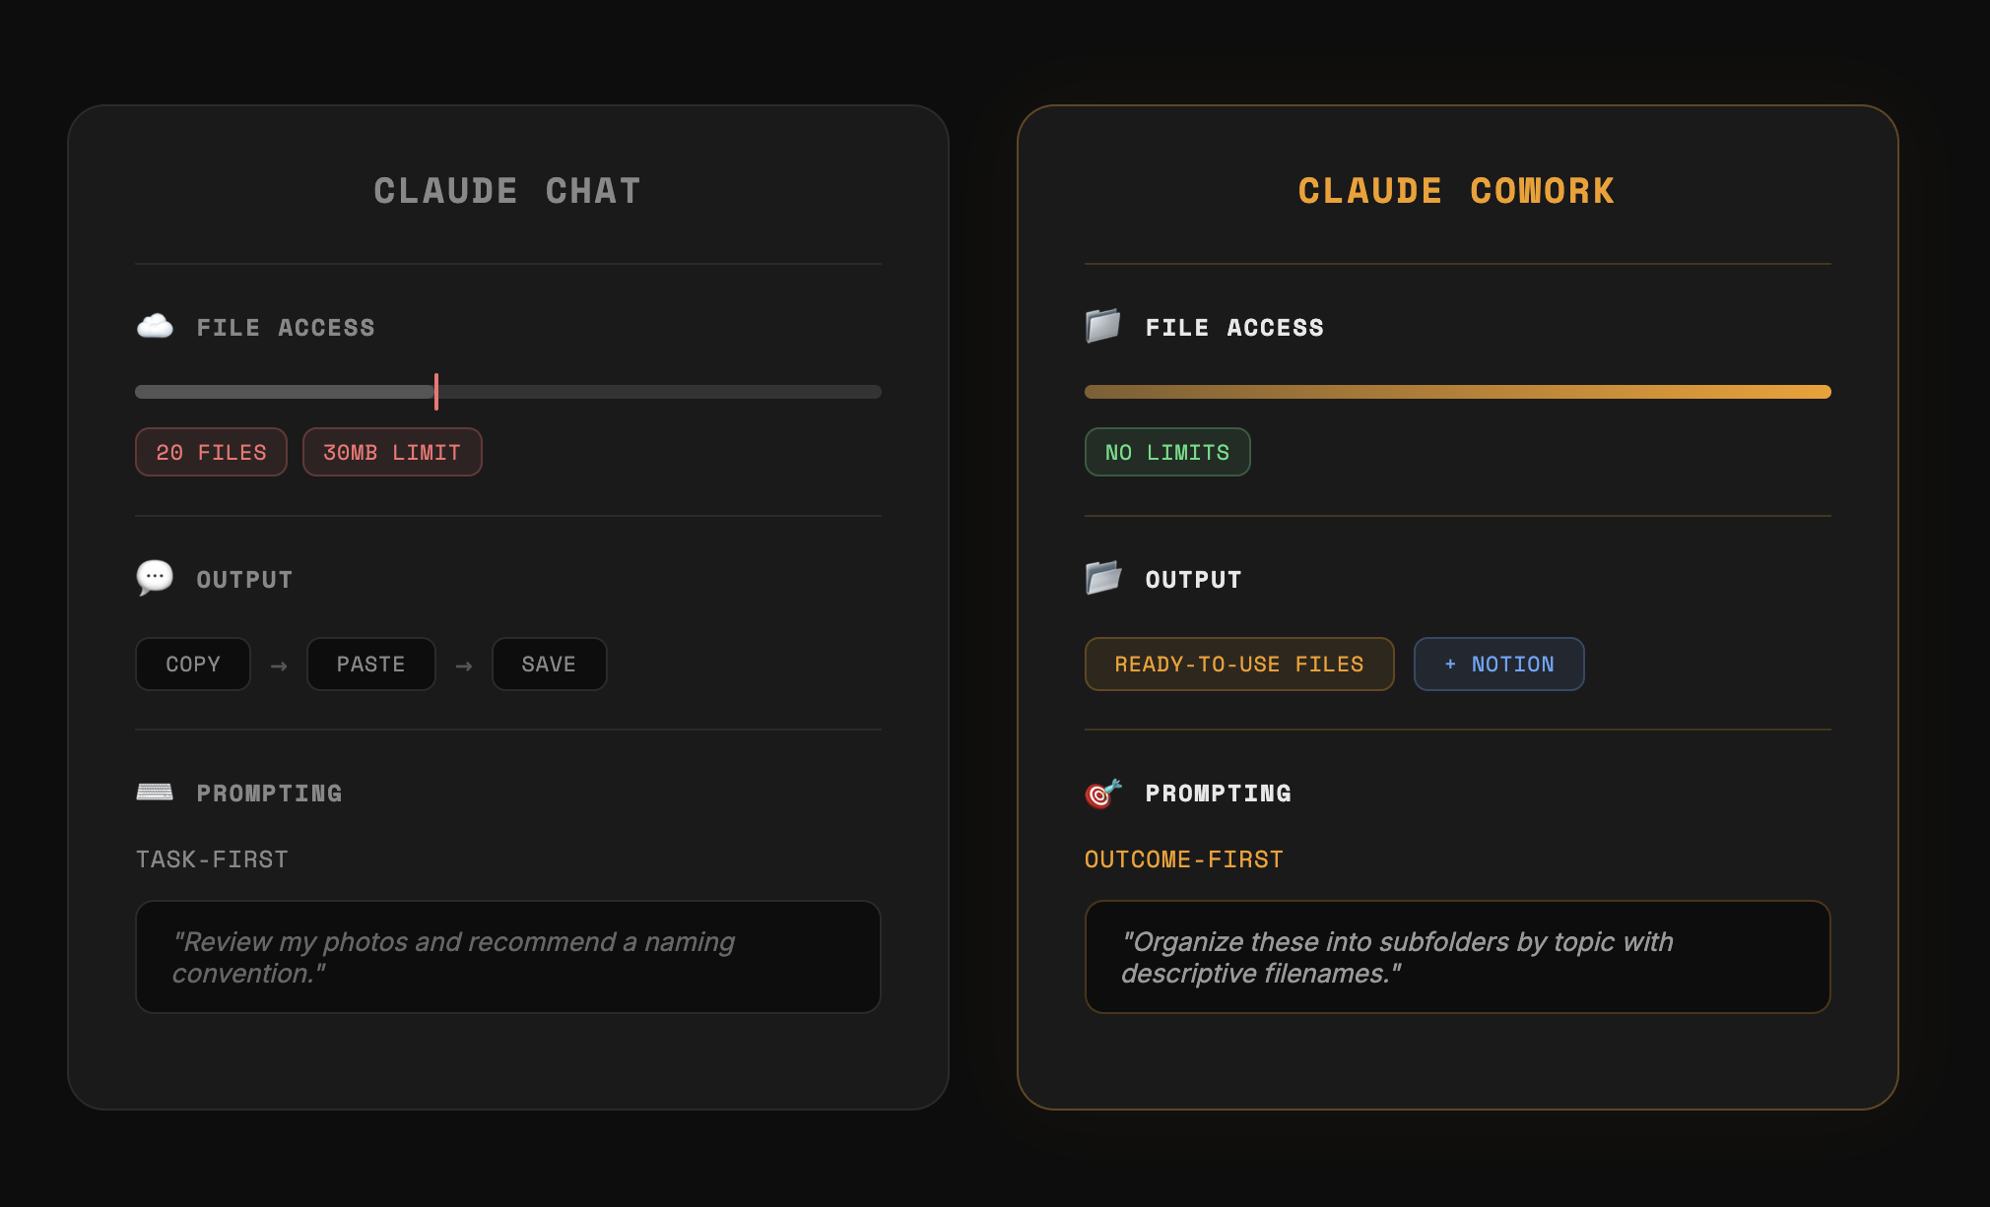The width and height of the screenshot is (1990, 1207).
Task: Click the speech bubble icon next to Output
Action: tap(155, 578)
